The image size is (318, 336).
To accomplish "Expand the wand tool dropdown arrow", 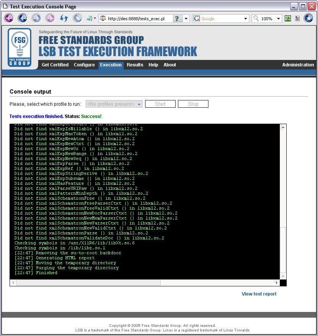I will click(95, 18).
